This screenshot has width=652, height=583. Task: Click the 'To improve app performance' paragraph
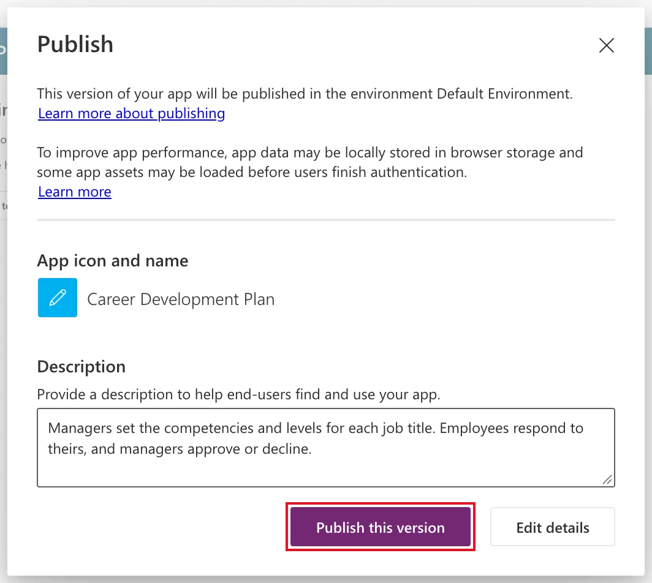click(x=310, y=162)
